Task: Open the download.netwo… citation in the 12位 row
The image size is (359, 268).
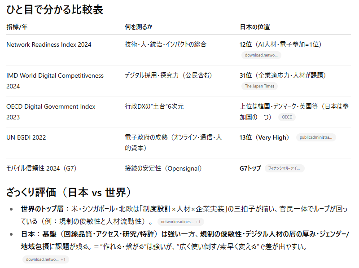Action: pyautogui.click(x=261, y=55)
